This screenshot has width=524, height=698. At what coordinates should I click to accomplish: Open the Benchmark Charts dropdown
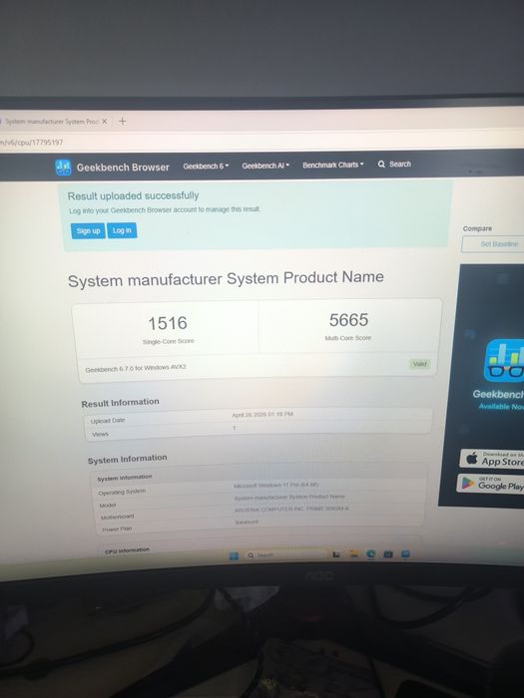pos(332,165)
